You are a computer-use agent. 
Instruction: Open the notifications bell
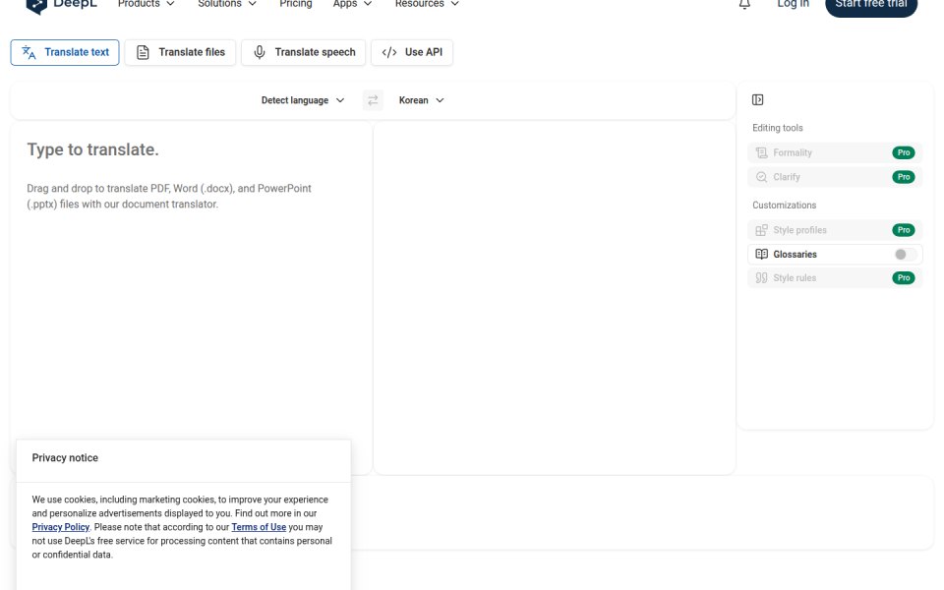coord(744,4)
